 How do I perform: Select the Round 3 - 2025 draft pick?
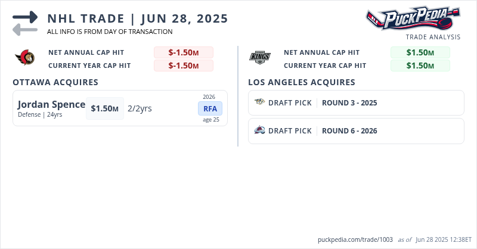[349, 102]
